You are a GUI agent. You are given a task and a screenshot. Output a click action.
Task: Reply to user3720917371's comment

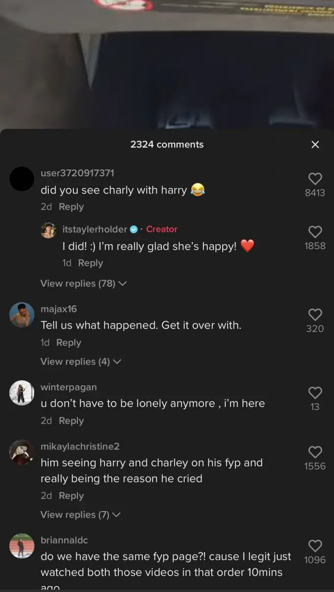coord(71,207)
